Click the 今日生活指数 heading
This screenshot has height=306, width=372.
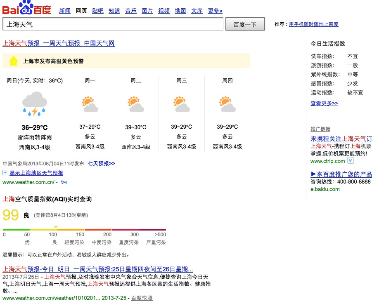pos(328,44)
